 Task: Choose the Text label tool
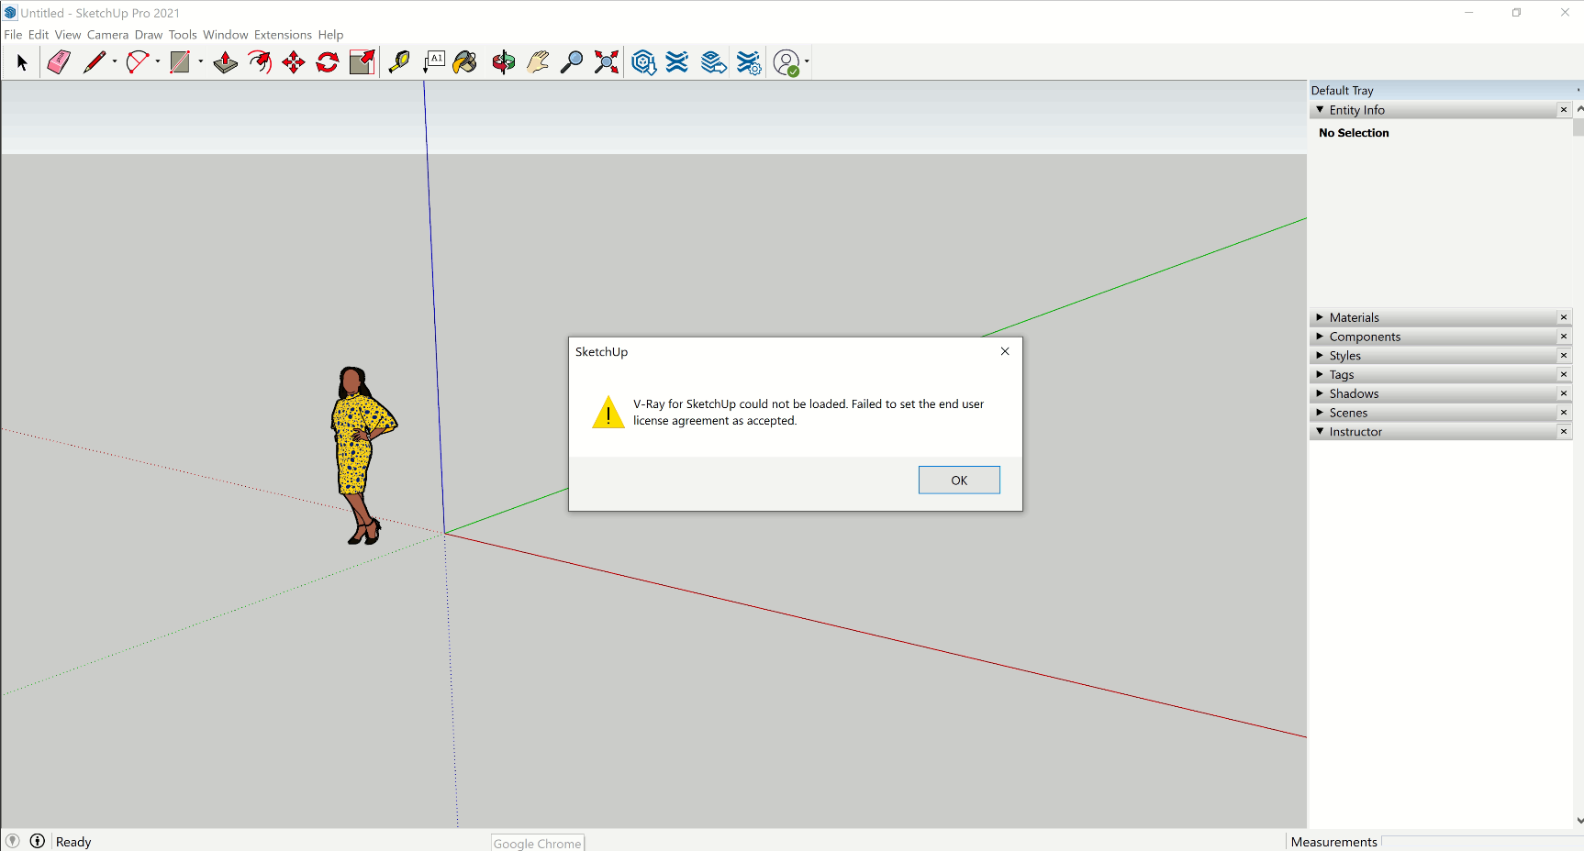(434, 62)
